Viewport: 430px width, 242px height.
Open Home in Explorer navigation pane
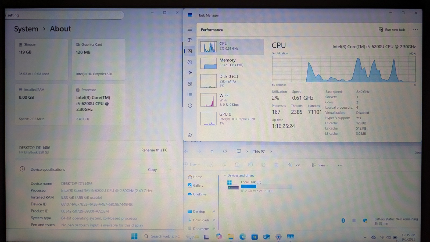tap(195, 177)
